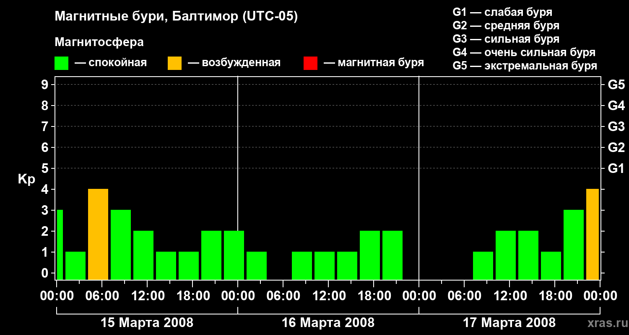Screen dimensions: 629x335
Task: Click the orange Kp 4 bar on 15 March
Action: point(98,234)
